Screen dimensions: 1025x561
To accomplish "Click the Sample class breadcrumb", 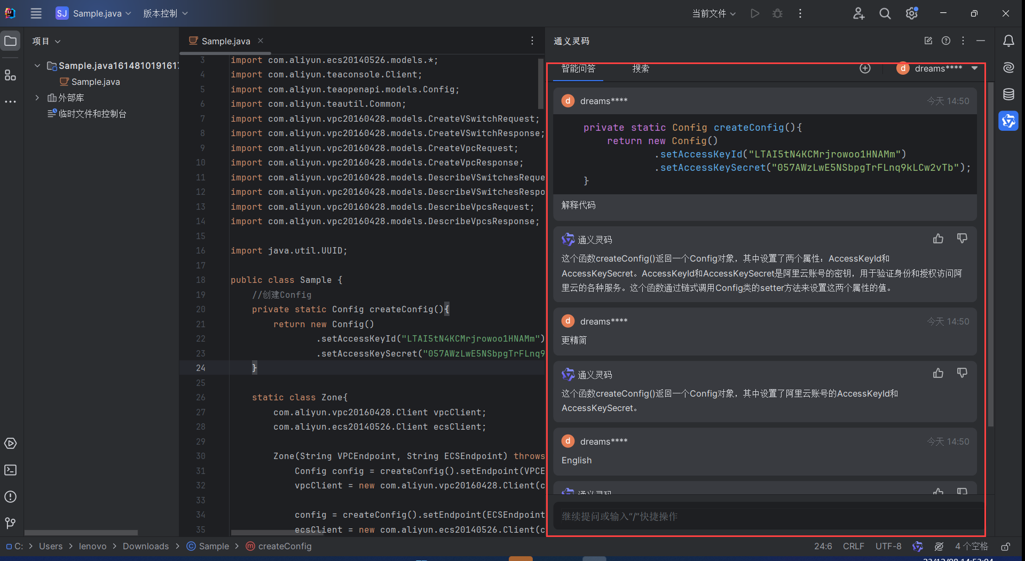I will [208, 547].
